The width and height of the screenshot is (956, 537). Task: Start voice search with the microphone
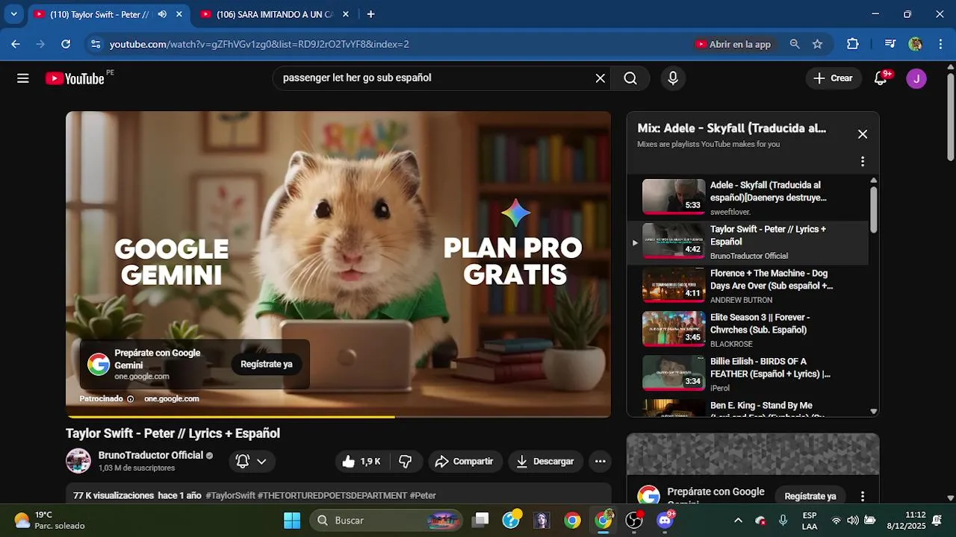[x=673, y=78]
